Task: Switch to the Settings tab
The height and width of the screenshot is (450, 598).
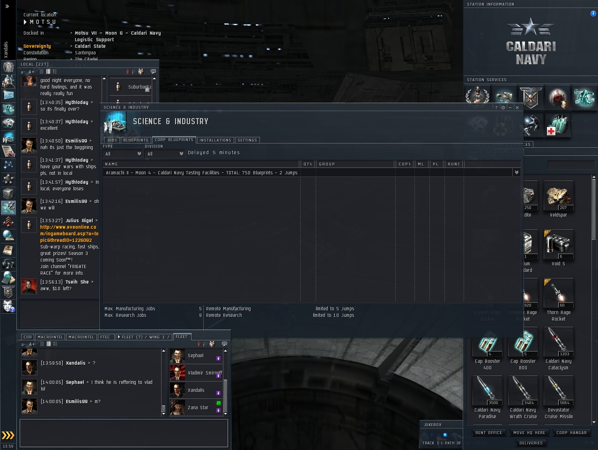Action: tap(247, 140)
